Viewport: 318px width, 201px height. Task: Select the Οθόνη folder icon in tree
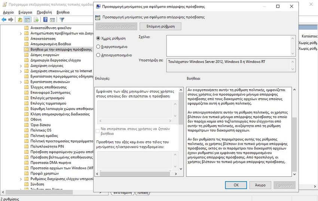pyautogui.click(x=26, y=119)
